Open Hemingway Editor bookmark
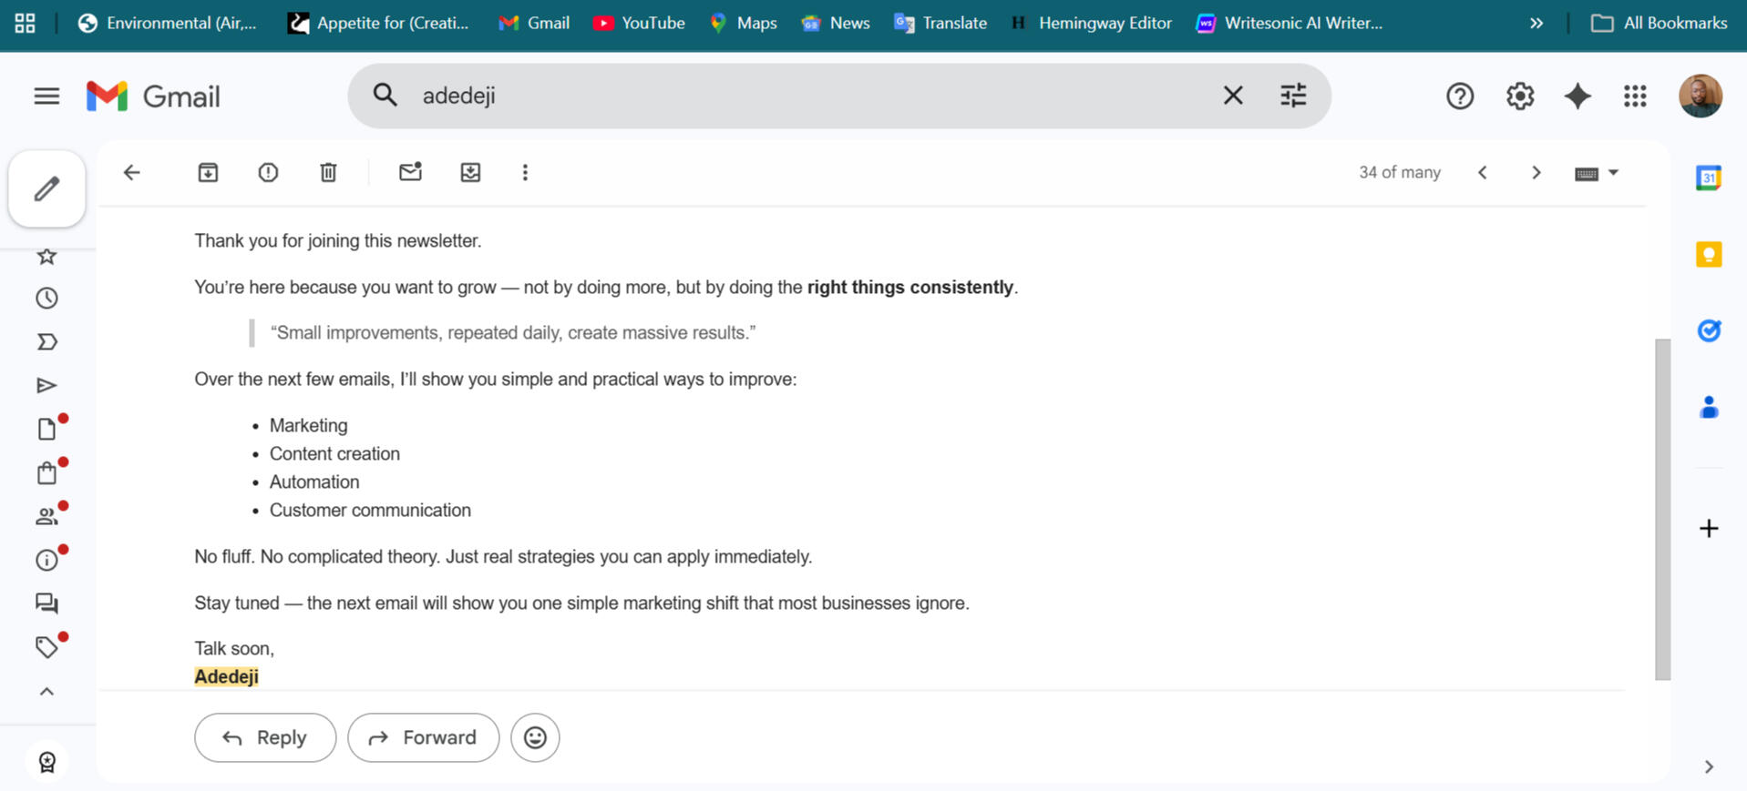The width and height of the screenshot is (1747, 791). [x=1092, y=23]
